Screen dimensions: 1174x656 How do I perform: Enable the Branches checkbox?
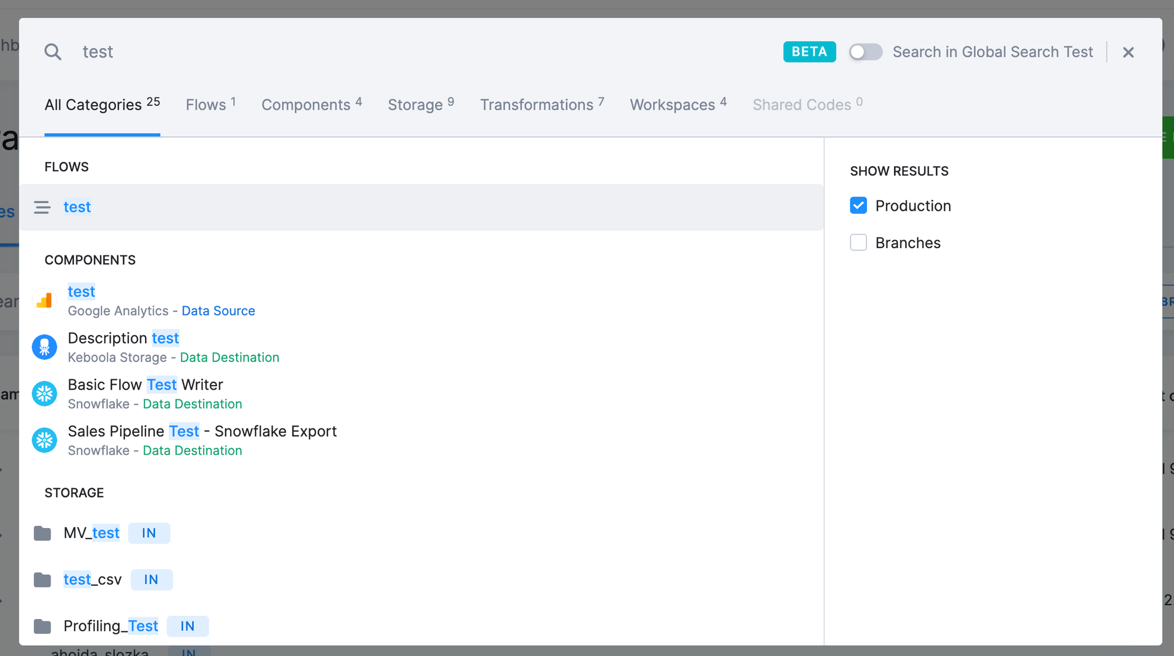[x=858, y=242]
